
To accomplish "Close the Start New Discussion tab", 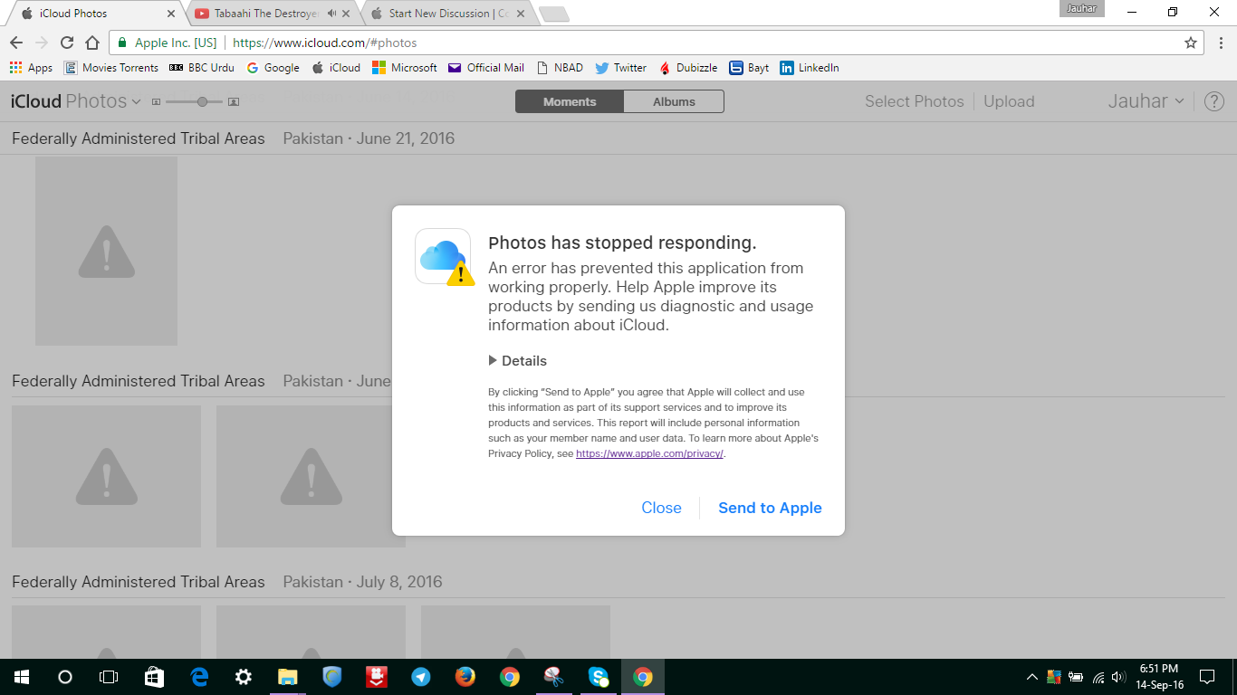I will [x=520, y=14].
